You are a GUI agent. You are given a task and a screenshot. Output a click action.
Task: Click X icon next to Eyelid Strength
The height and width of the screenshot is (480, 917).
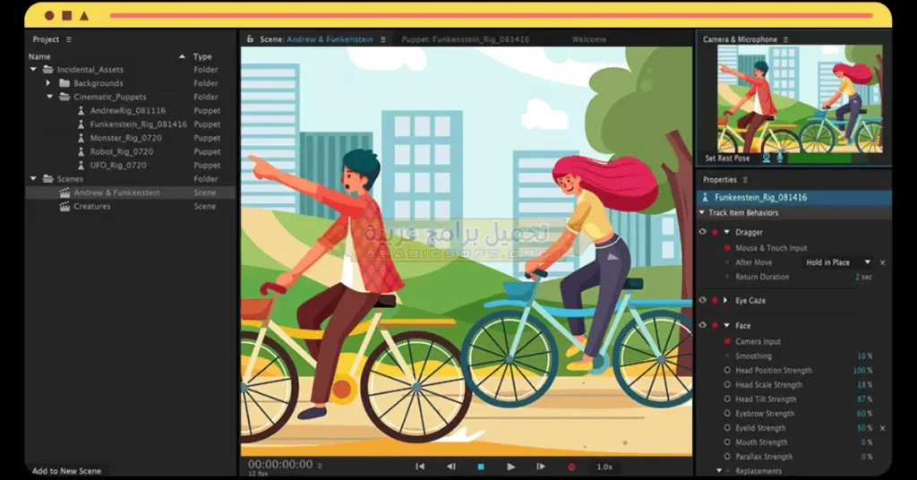[882, 428]
